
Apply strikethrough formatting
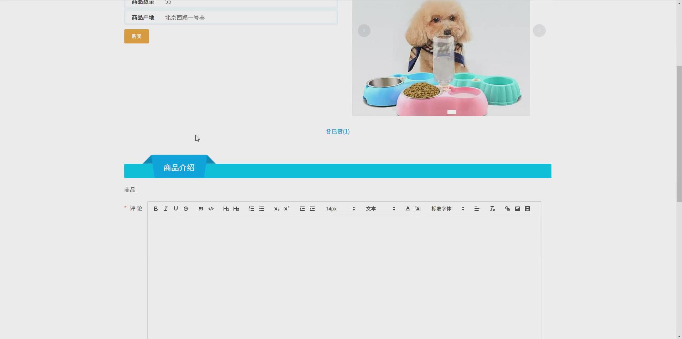point(185,209)
